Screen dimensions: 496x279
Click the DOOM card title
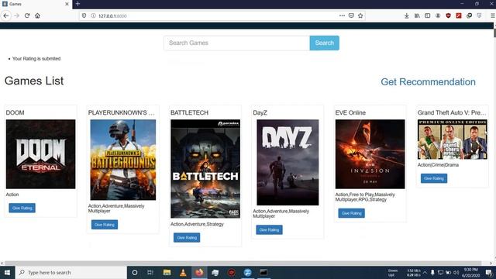pyautogui.click(x=15, y=112)
